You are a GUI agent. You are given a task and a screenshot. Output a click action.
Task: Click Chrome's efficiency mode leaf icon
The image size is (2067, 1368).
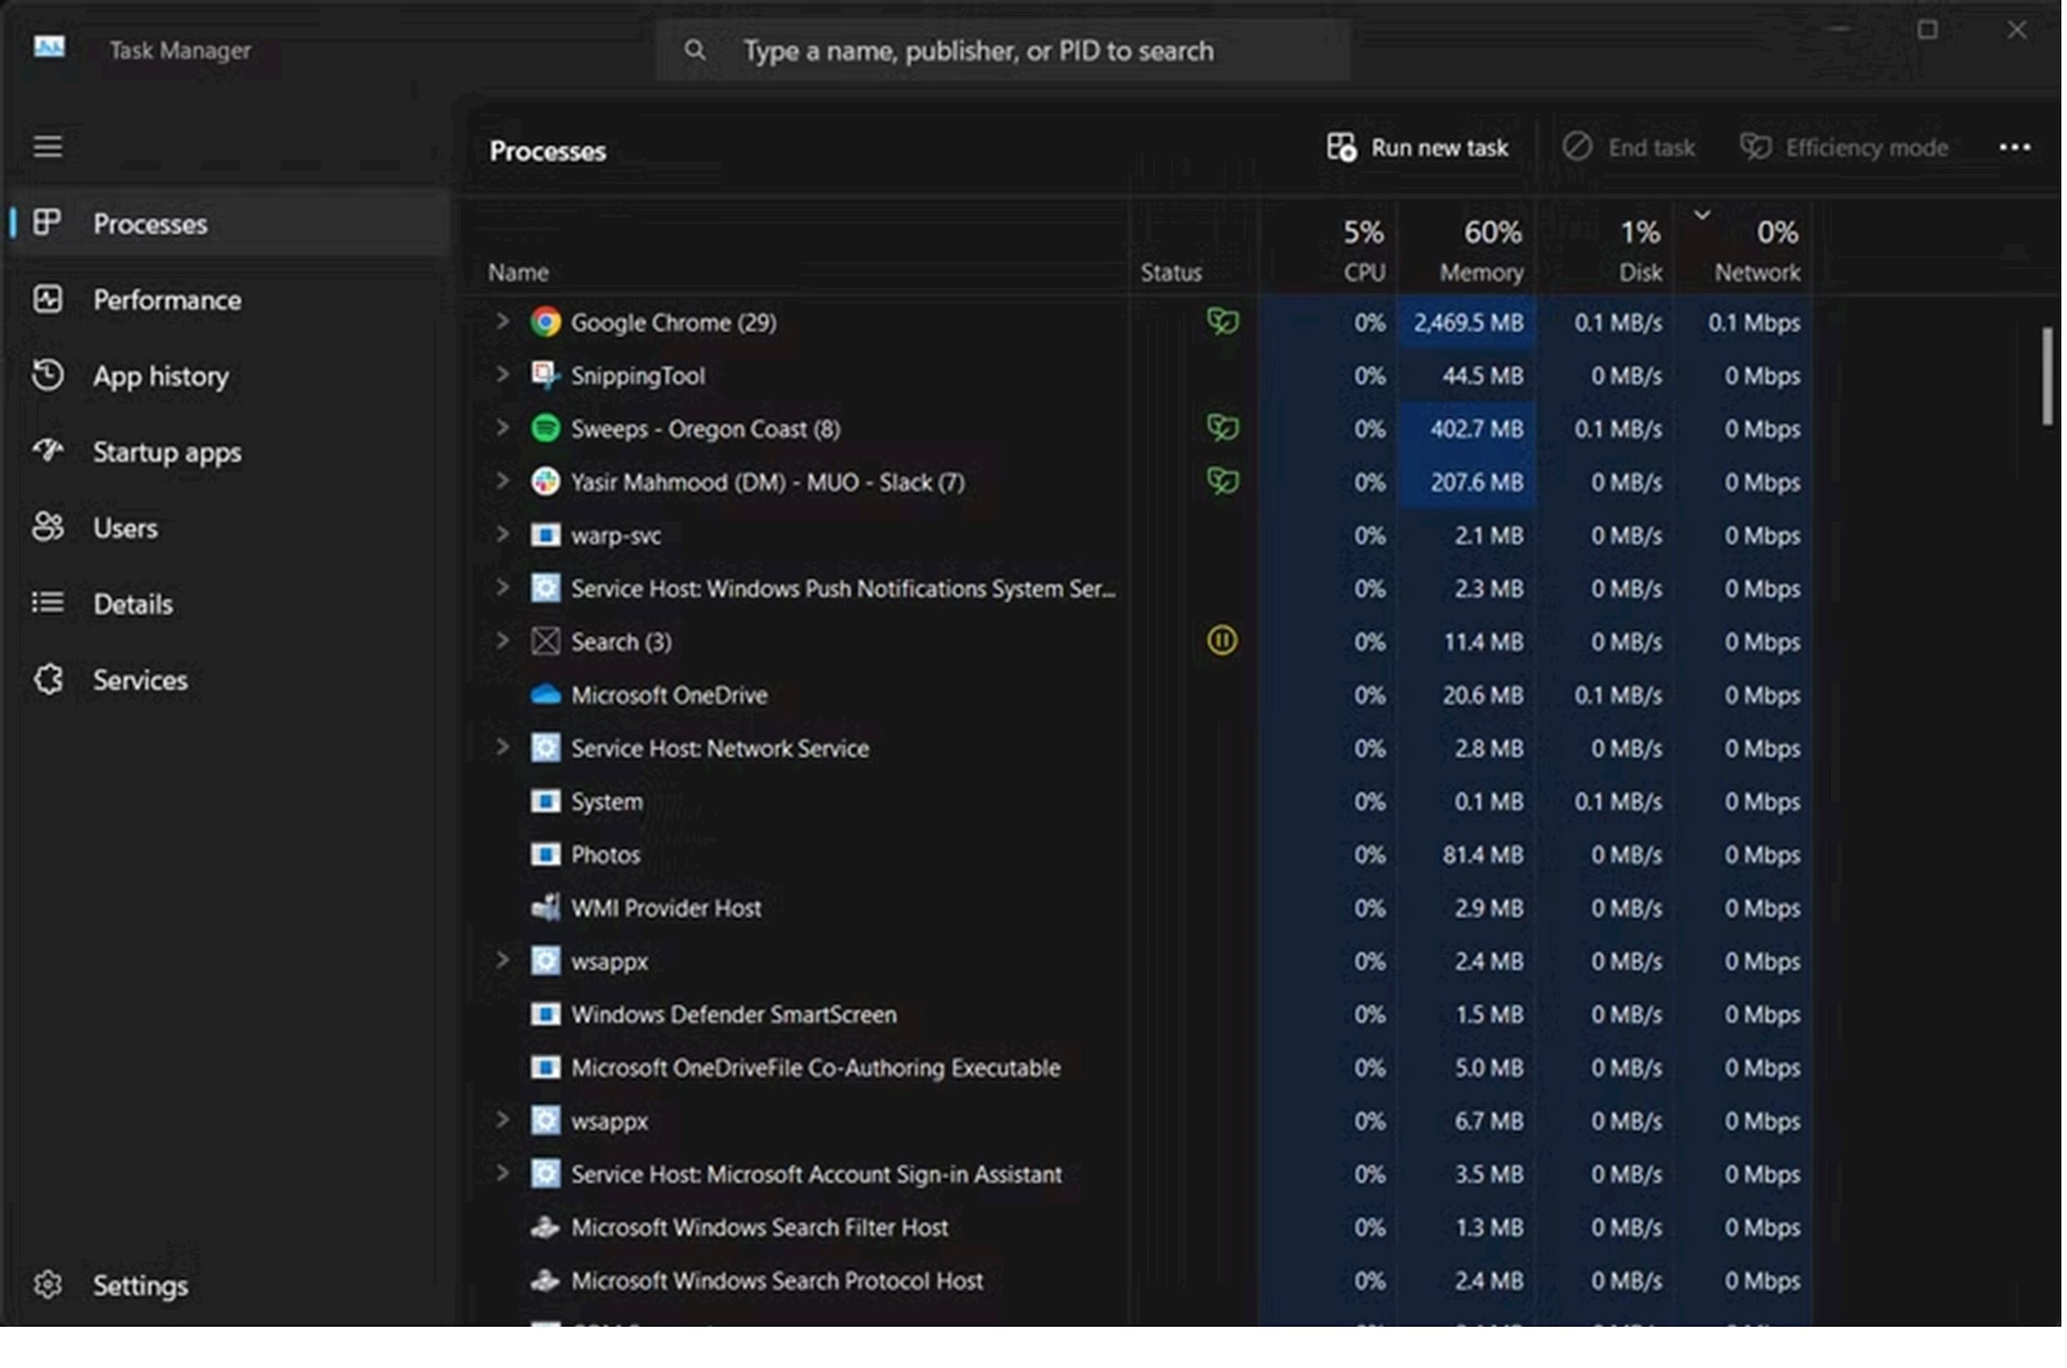pyautogui.click(x=1224, y=322)
